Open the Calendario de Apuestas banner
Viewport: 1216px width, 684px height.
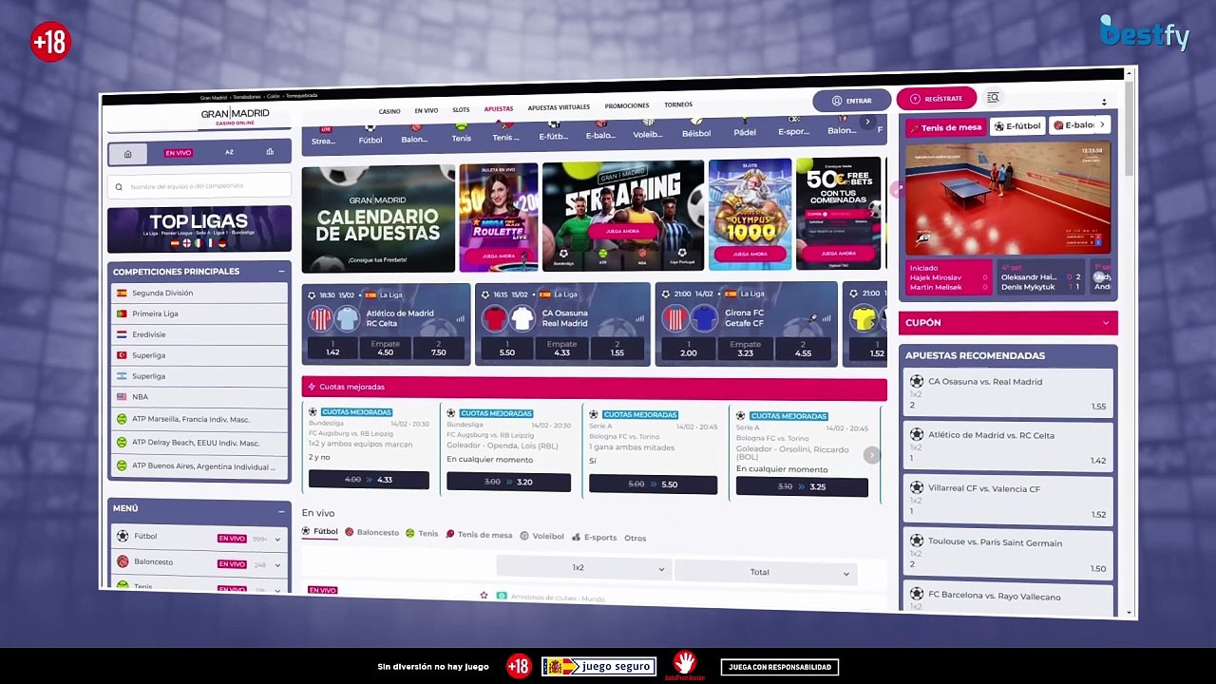(378, 219)
